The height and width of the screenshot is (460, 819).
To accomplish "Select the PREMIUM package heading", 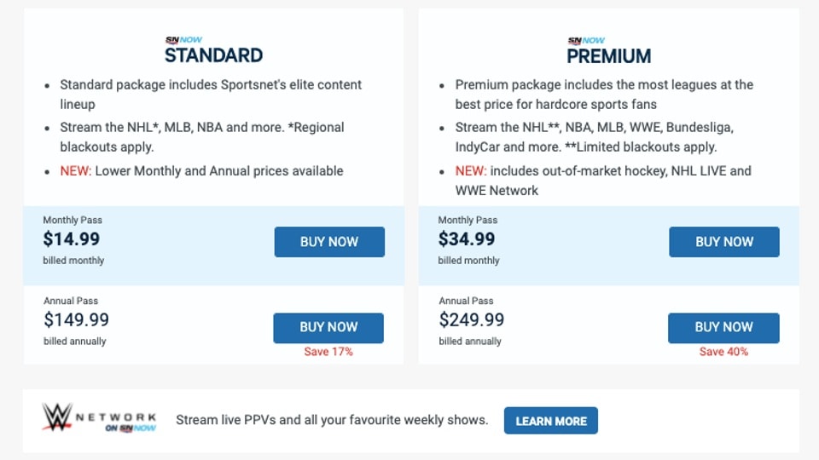I will tap(609, 56).
